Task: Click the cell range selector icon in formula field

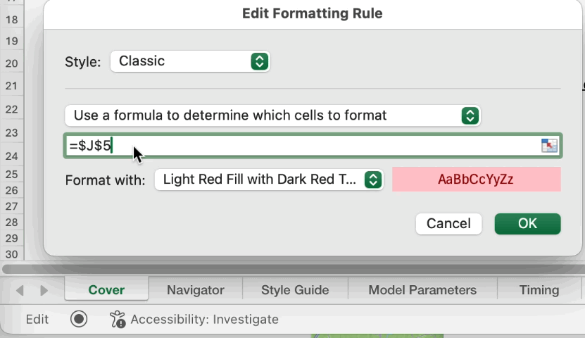Action: point(548,146)
